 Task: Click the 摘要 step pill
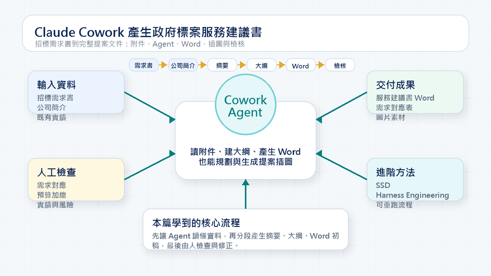point(222,65)
